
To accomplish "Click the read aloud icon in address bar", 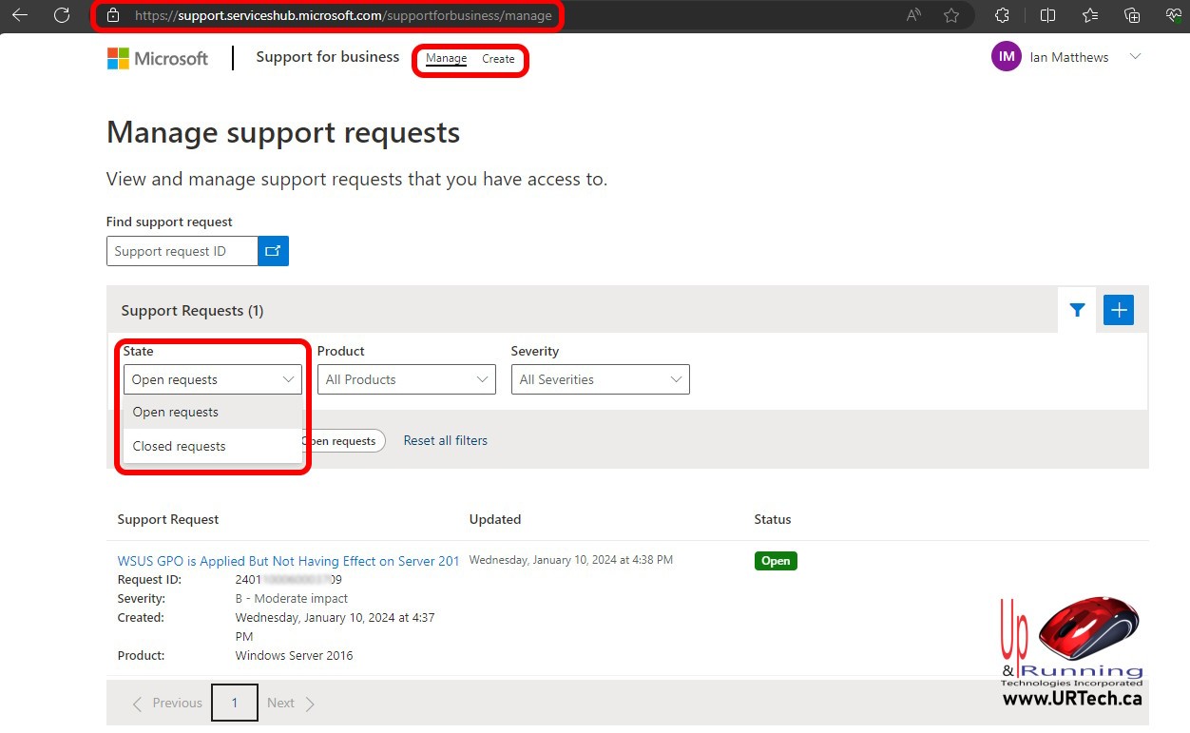I will pos(913,15).
